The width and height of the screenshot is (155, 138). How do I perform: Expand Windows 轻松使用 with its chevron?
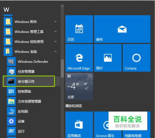coord(55,41)
